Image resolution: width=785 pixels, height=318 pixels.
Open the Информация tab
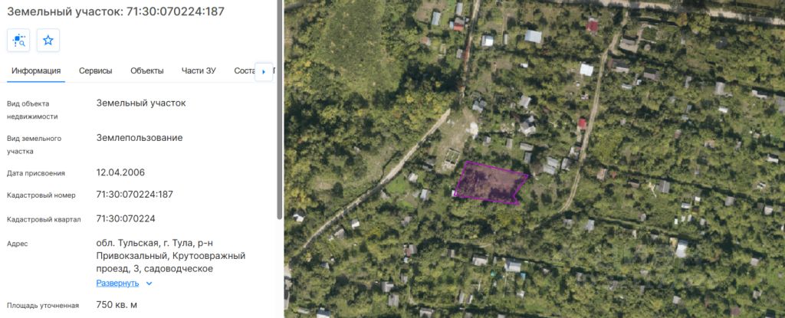[36, 70]
